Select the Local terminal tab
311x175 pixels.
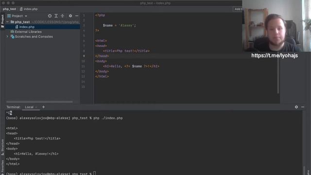[29, 107]
